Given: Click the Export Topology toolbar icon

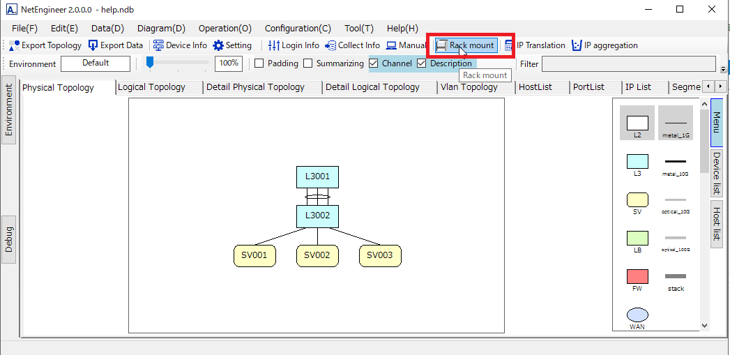Looking at the screenshot, I should pyautogui.click(x=15, y=45).
